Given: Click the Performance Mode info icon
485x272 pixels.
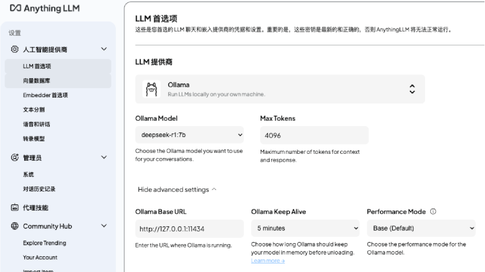Looking at the screenshot, I should tap(433, 212).
